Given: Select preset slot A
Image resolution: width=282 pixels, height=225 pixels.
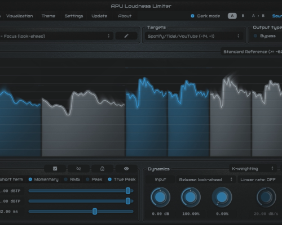Looking at the screenshot, I should pos(232,16).
